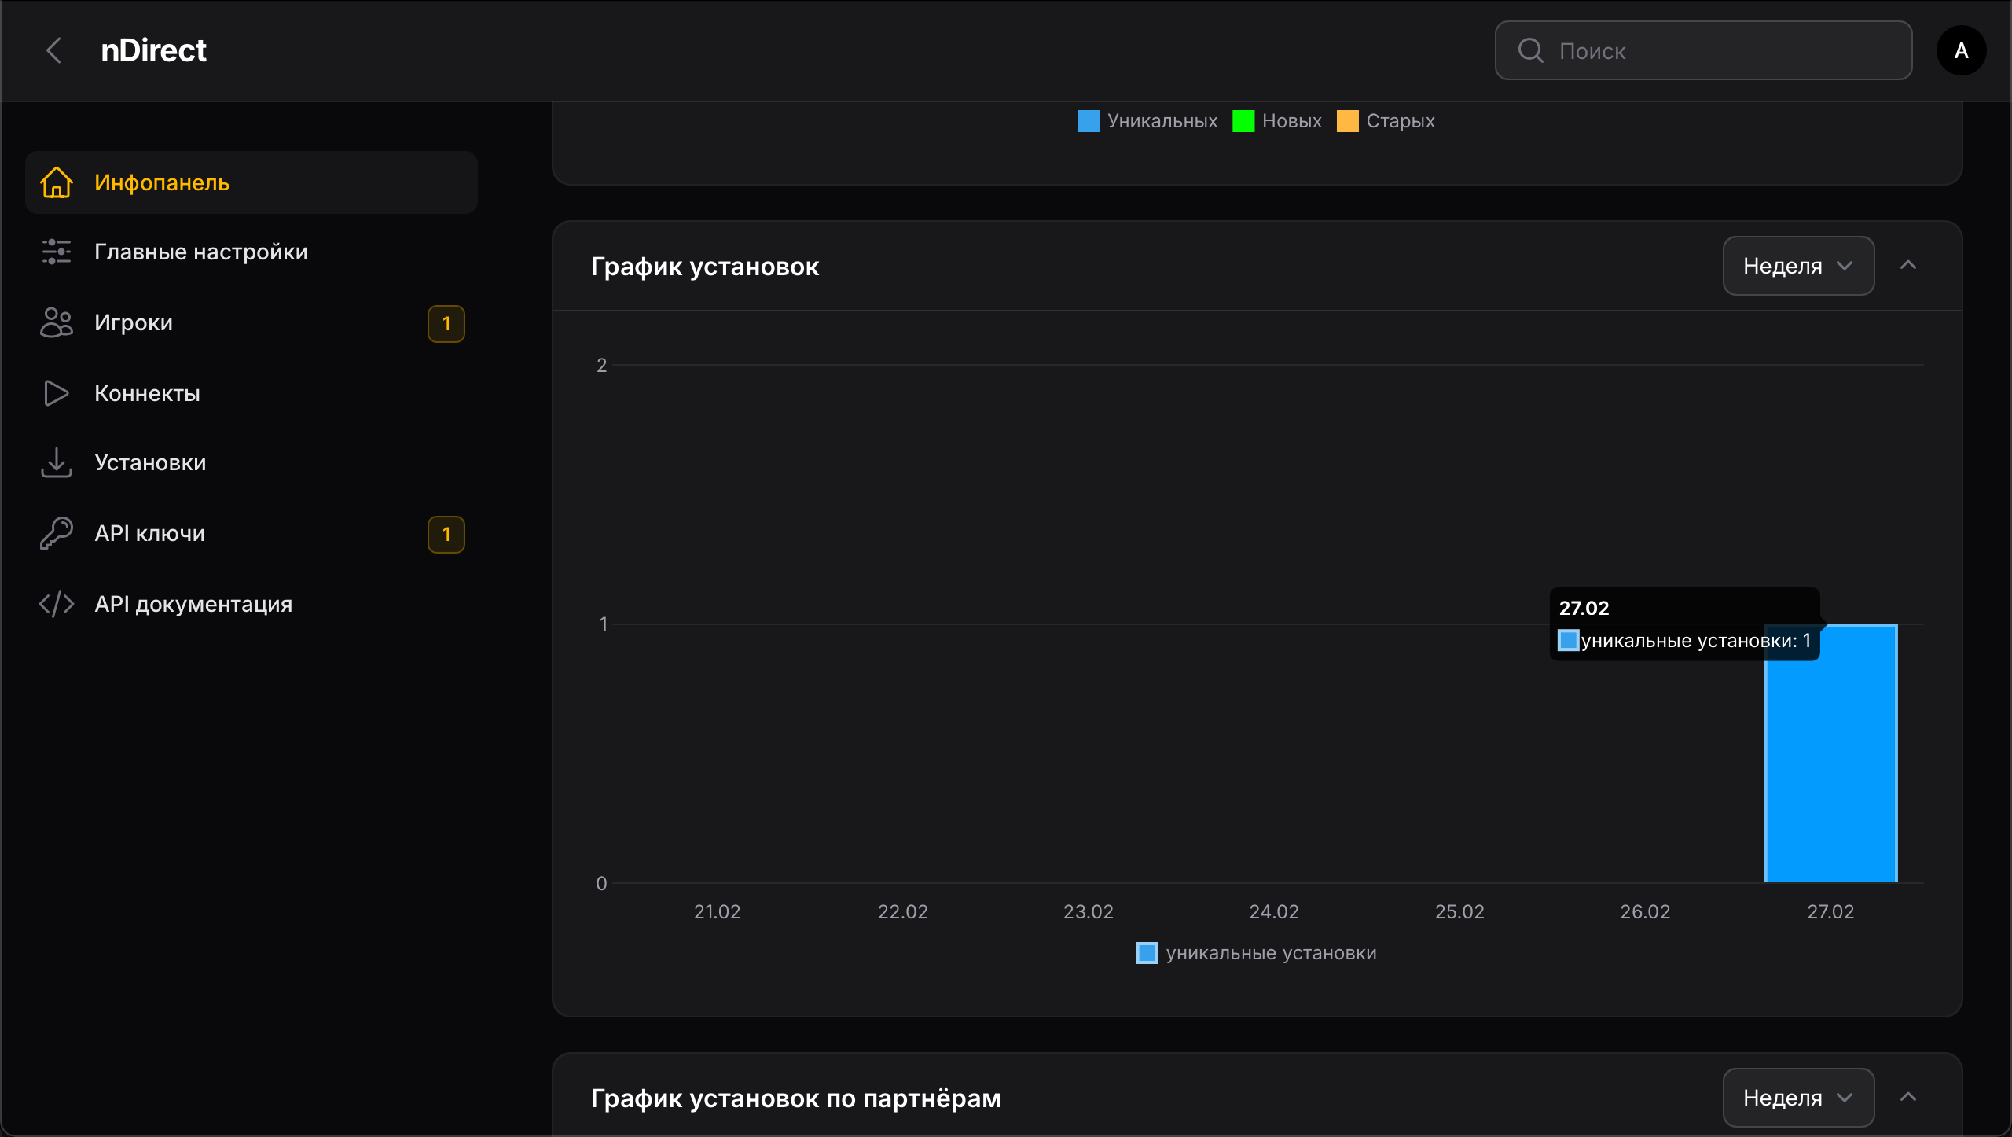Open API документация code icon
Image resolution: width=2012 pixels, height=1137 pixels.
pyautogui.click(x=56, y=603)
